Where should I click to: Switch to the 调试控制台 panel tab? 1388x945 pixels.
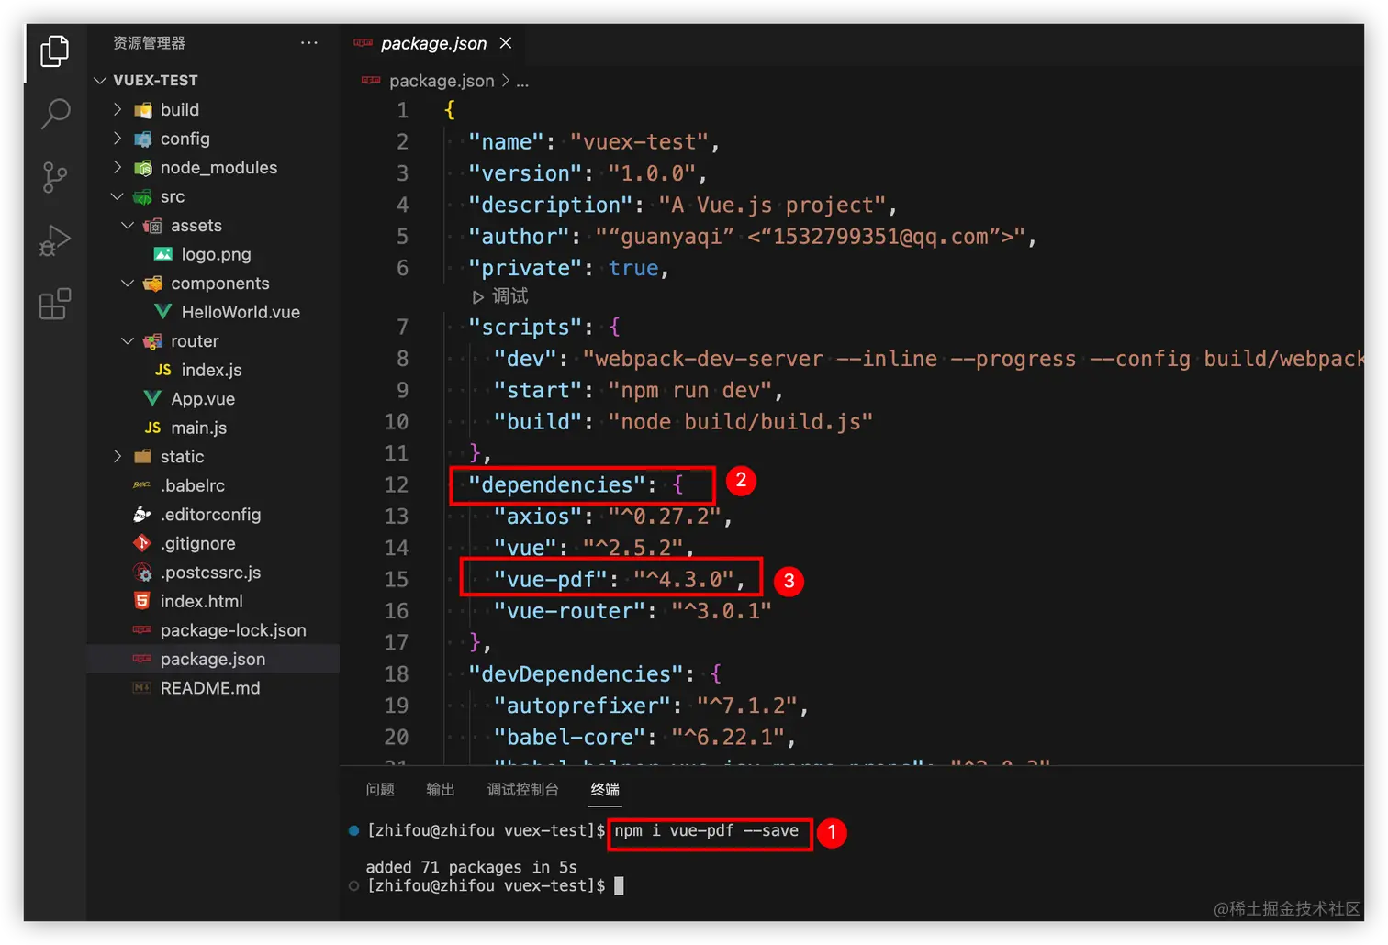point(522,790)
